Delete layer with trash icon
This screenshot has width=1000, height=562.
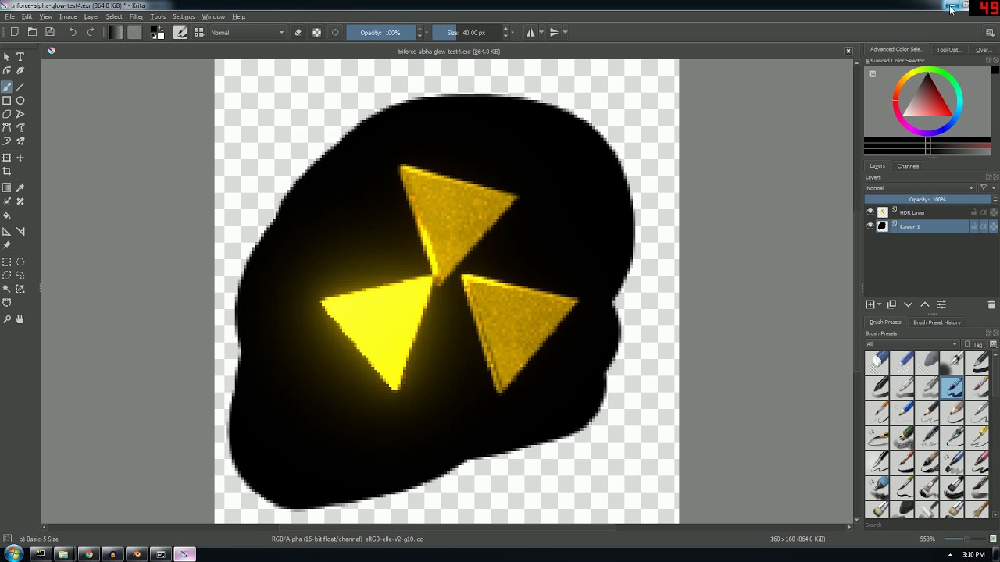pyautogui.click(x=991, y=304)
